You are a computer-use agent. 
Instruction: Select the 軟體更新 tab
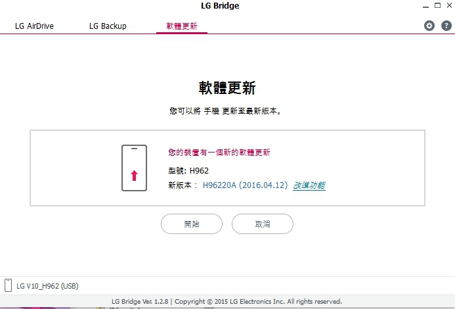[182, 26]
